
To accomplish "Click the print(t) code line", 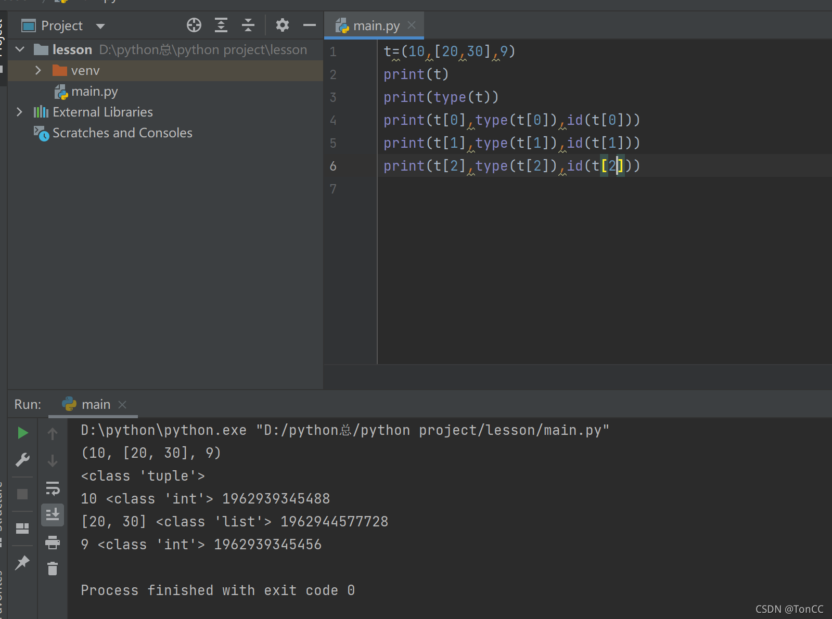I will pyautogui.click(x=416, y=74).
